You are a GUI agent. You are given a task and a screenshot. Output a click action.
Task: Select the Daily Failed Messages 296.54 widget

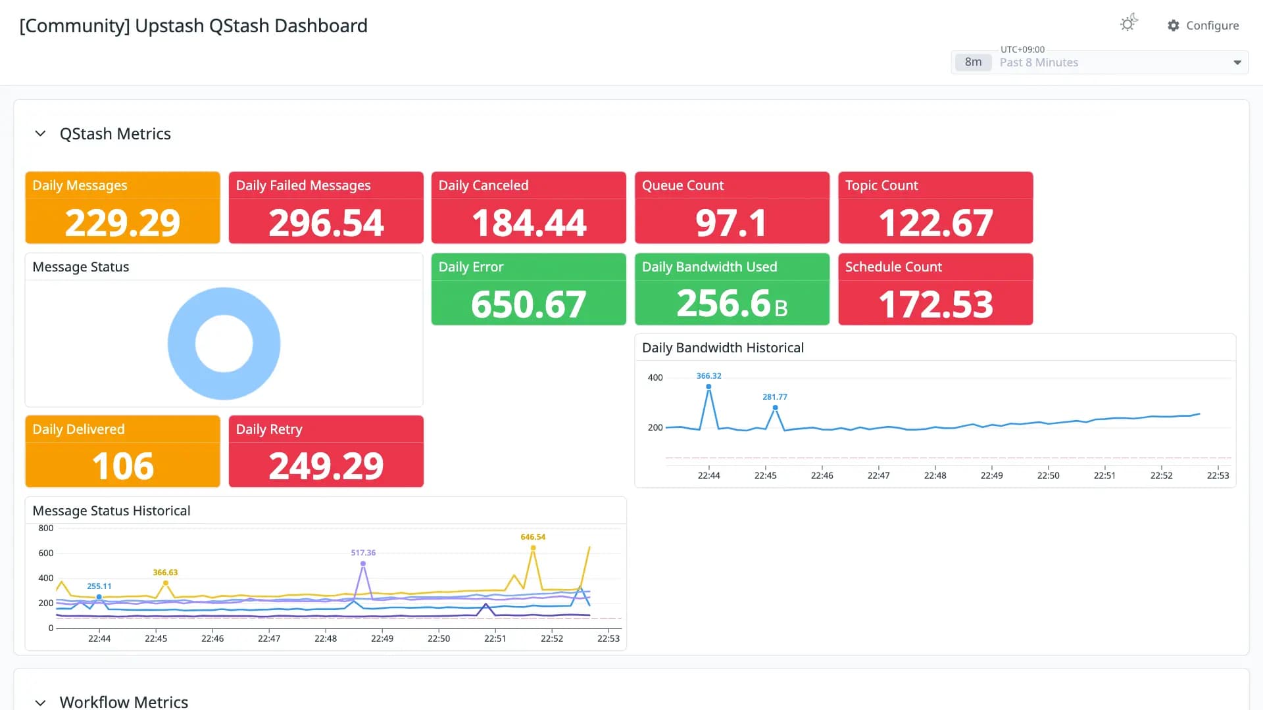326,208
